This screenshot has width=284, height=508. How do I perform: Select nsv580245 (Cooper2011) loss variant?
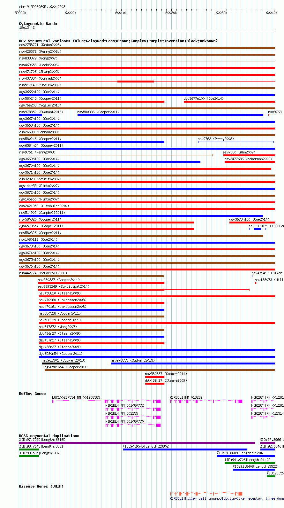(92, 102)
